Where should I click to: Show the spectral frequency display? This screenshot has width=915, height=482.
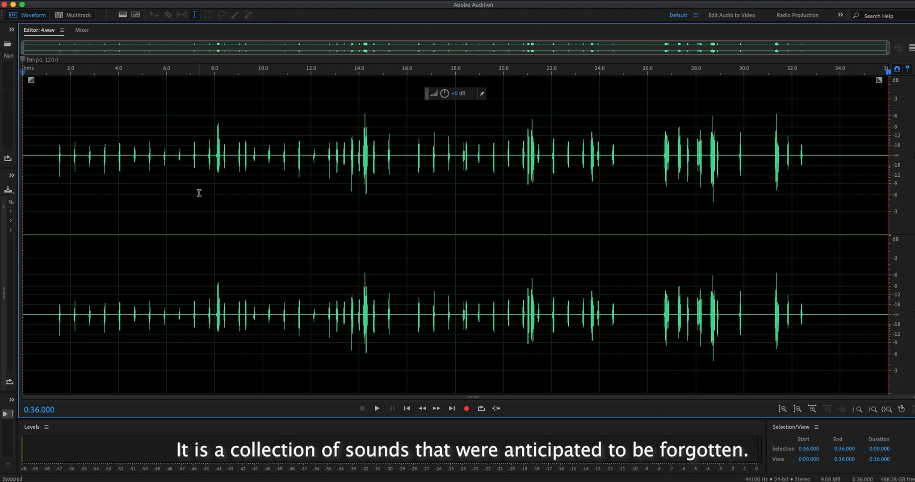(122, 15)
